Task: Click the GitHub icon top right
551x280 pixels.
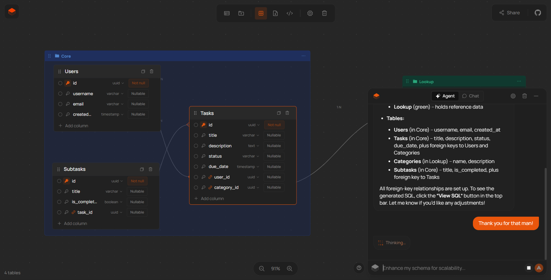Action: click(x=538, y=13)
